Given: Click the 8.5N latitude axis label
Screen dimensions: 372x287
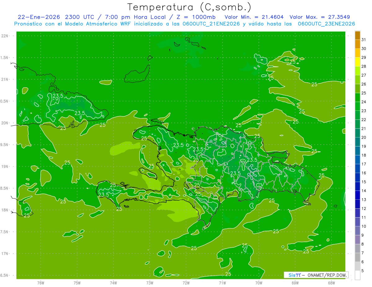Looking at the screenshot, I should point(5,188).
